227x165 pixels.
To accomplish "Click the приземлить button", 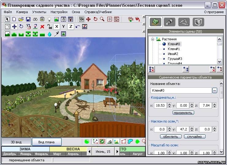I will click(x=183, y=113).
